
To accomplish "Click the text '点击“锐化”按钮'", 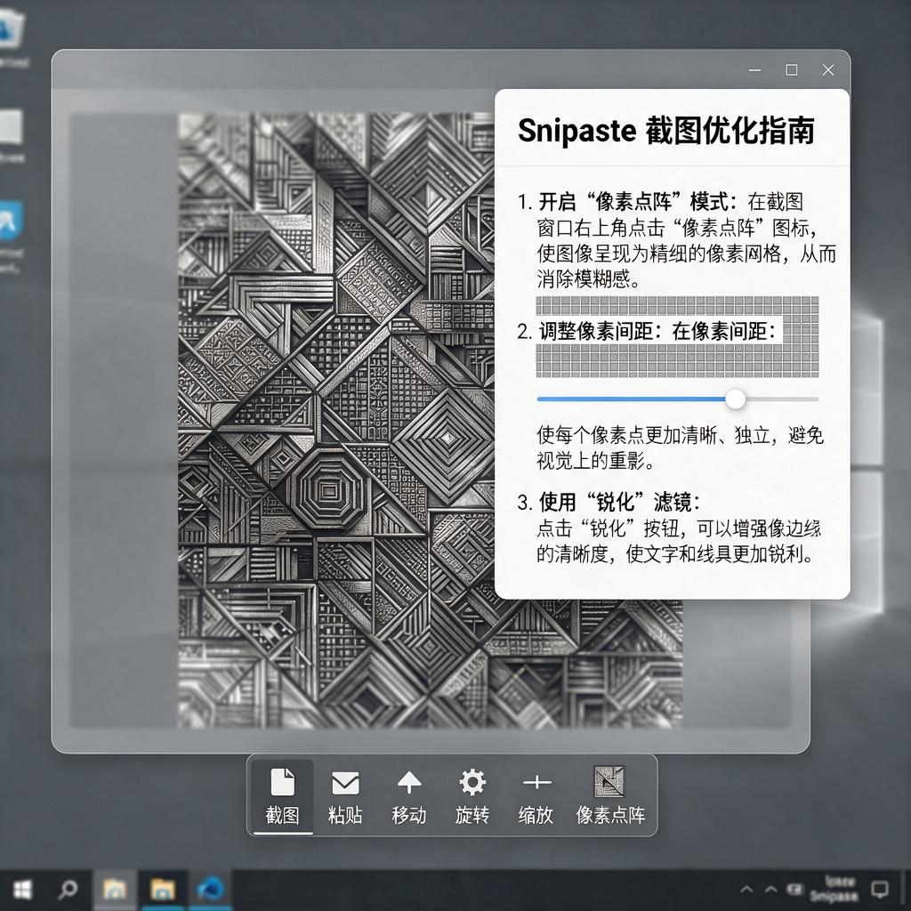I will coord(607,528).
